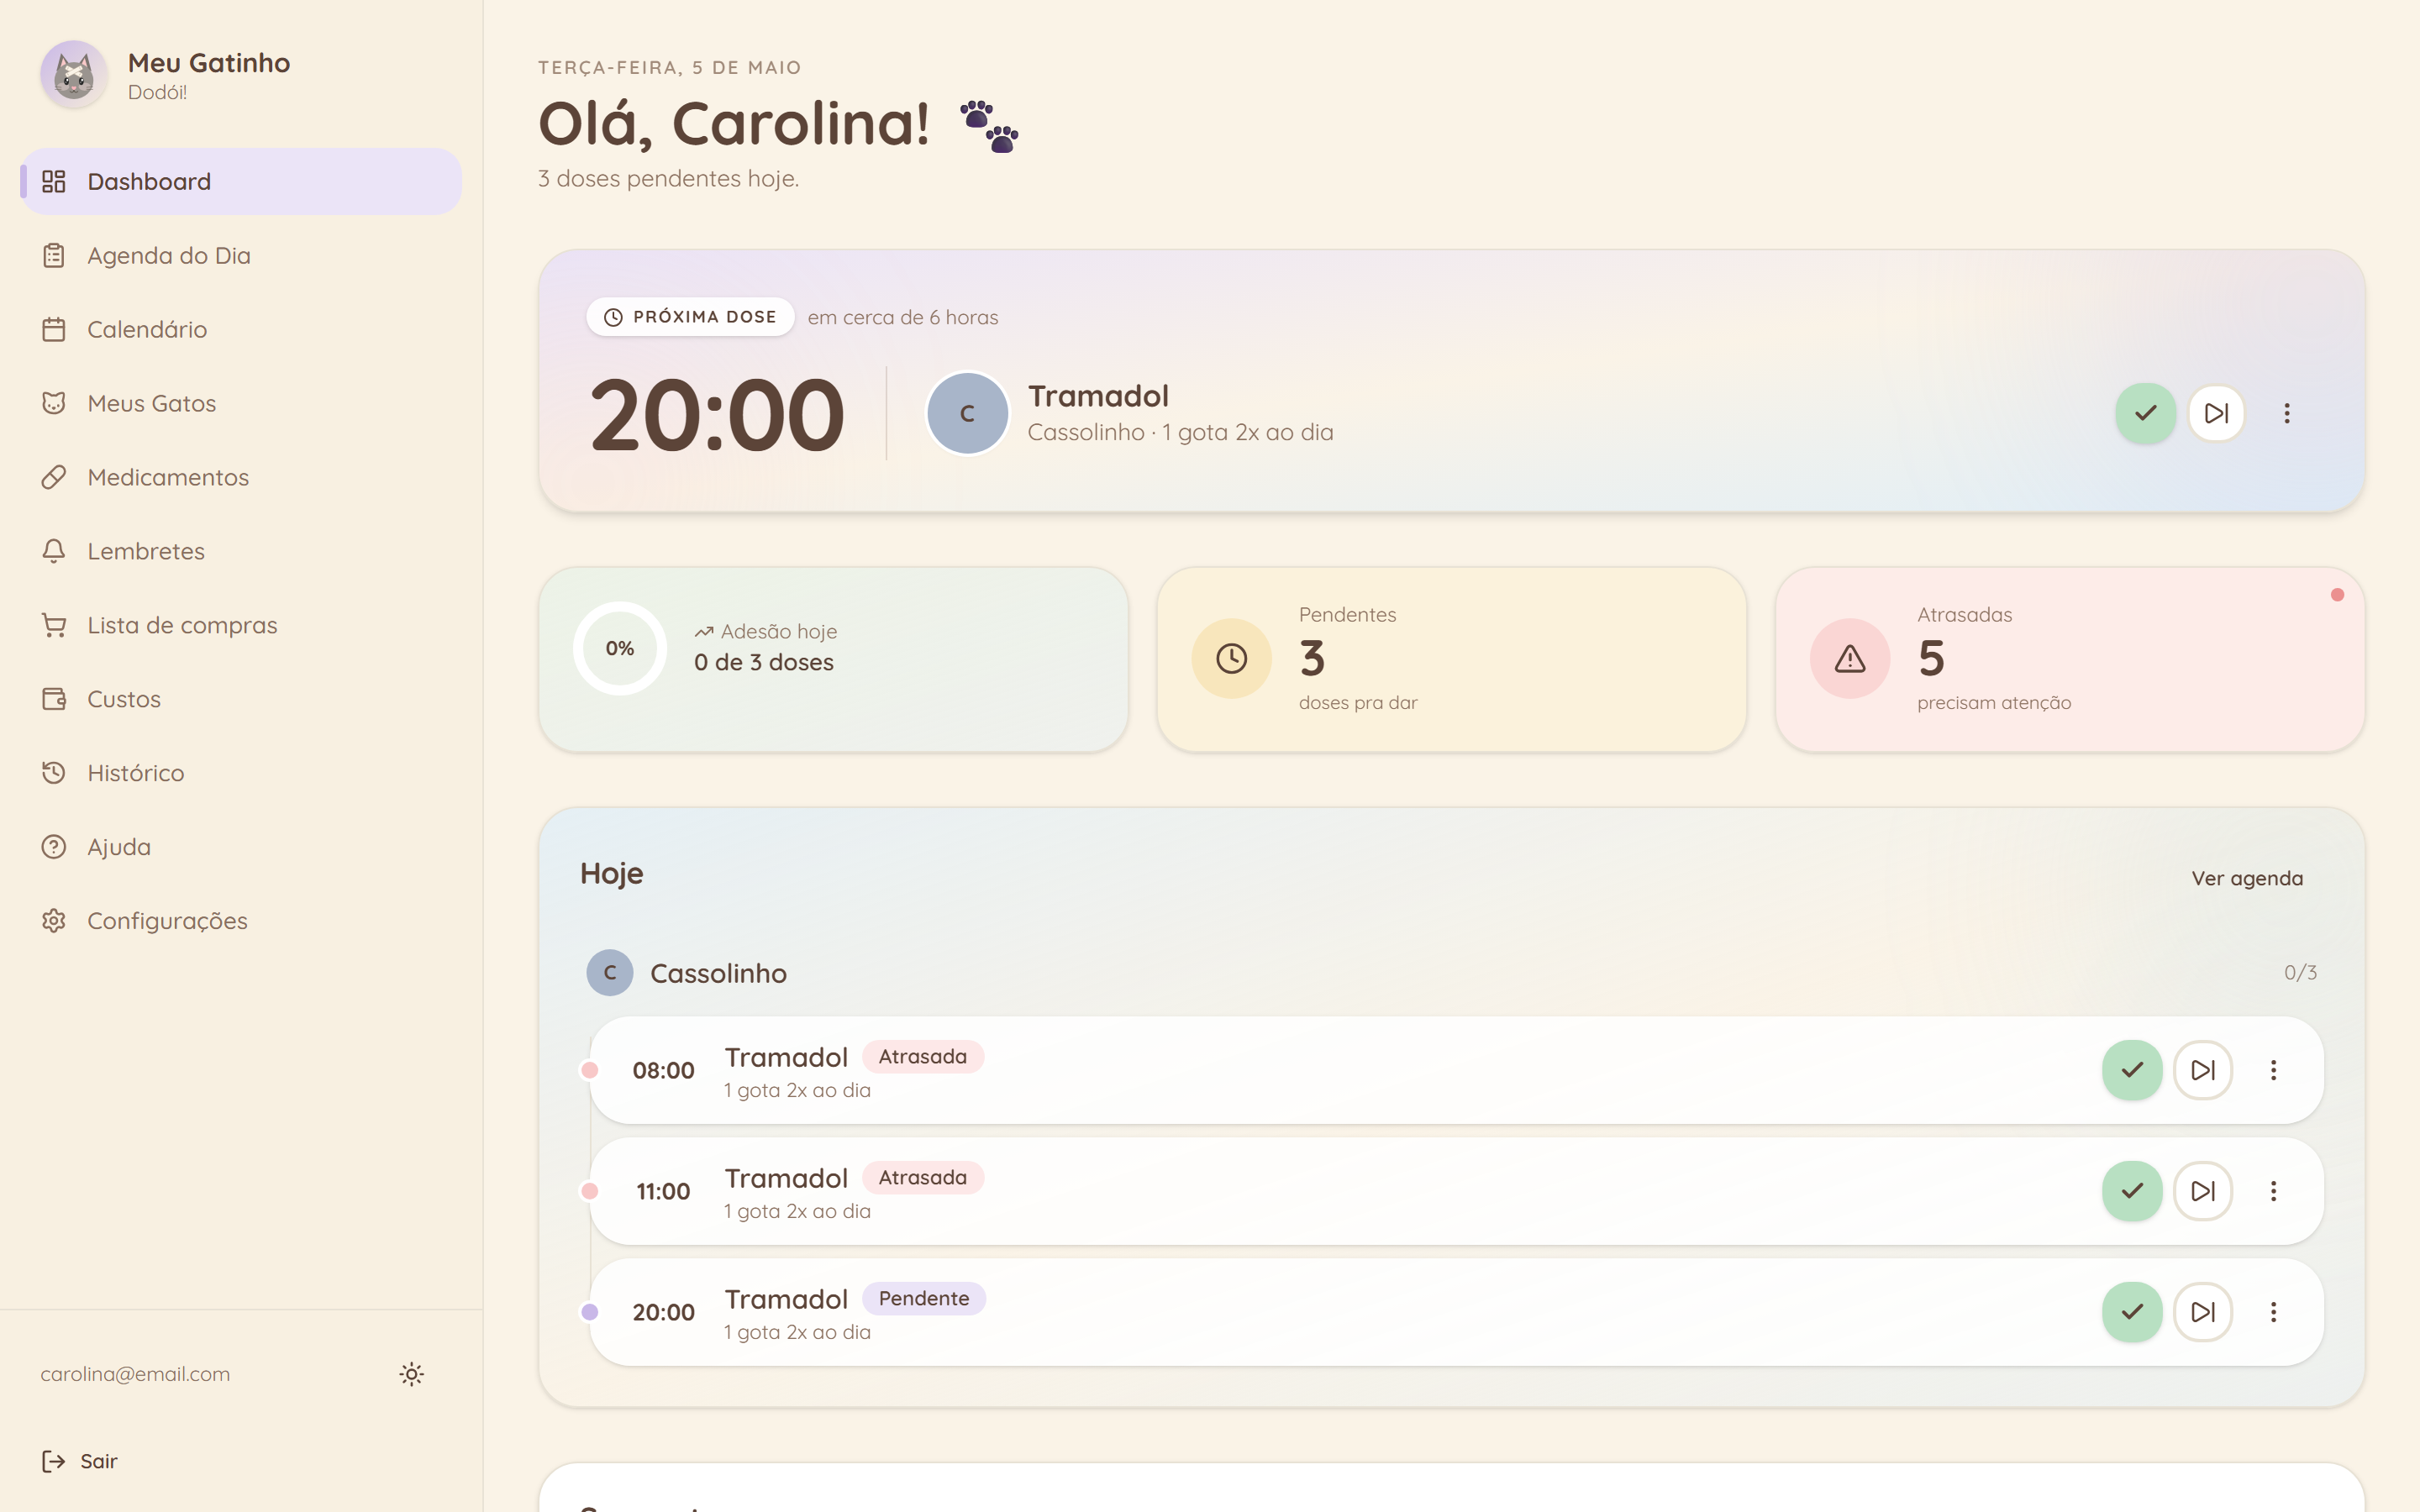
Task: Skip the 11:00 Tramadol dose
Action: point(2203,1191)
